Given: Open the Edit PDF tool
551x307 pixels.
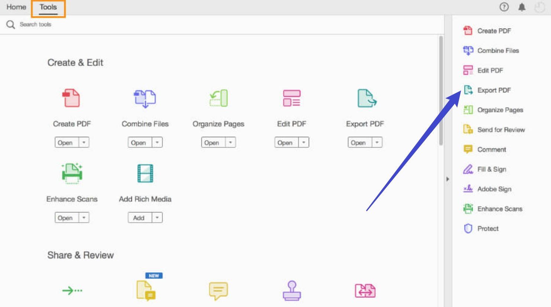Looking at the screenshot, I should coord(286,142).
